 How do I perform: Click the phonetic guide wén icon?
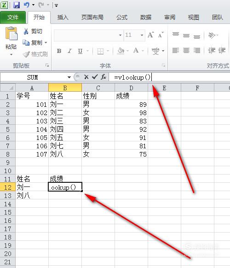pyautogui.click(x=155, y=51)
